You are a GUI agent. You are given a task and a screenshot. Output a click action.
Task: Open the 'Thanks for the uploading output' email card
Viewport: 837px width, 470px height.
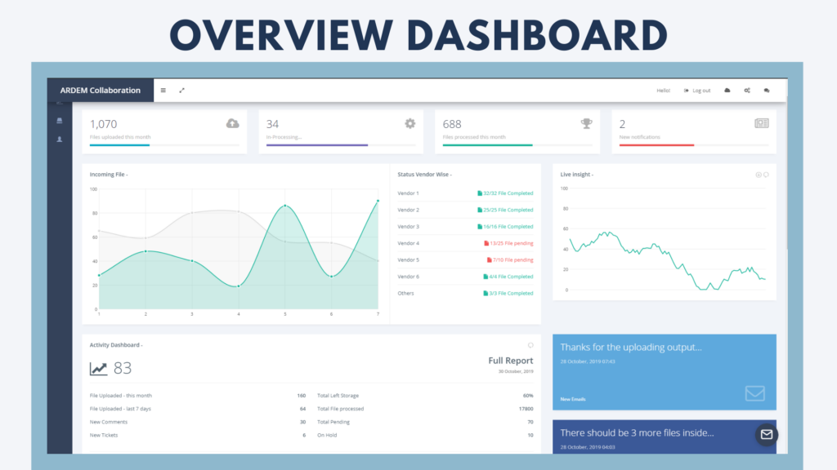664,371
